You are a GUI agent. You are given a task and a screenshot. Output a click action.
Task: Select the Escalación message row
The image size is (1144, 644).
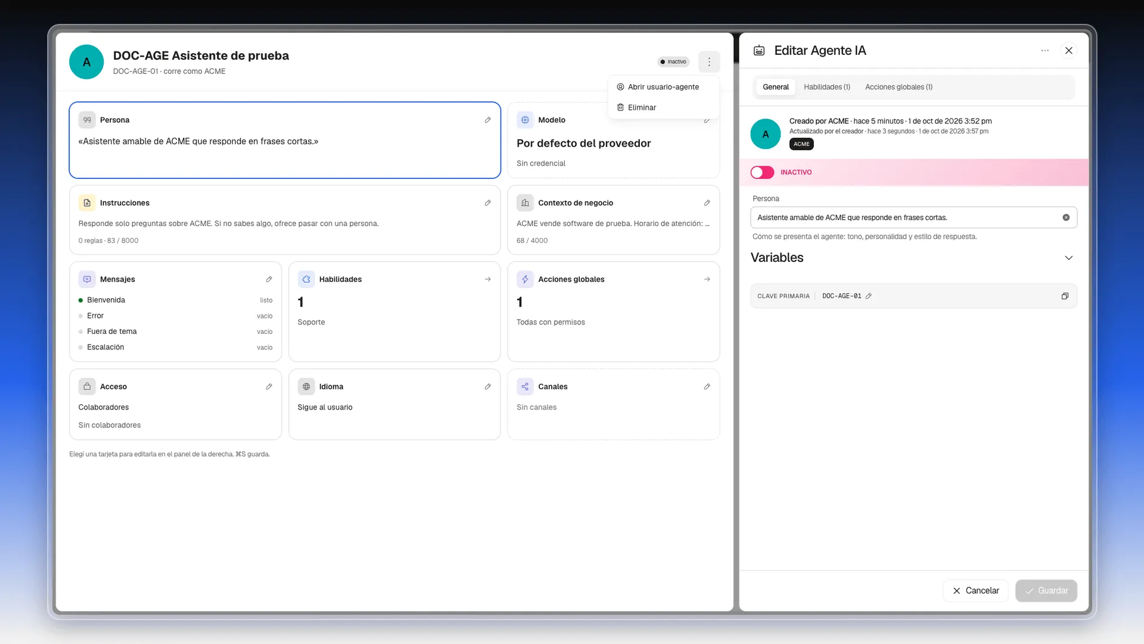pyautogui.click(x=175, y=347)
